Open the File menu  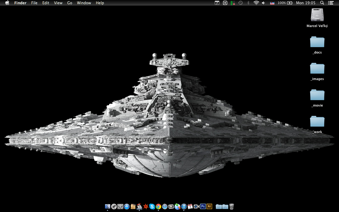click(34, 3)
